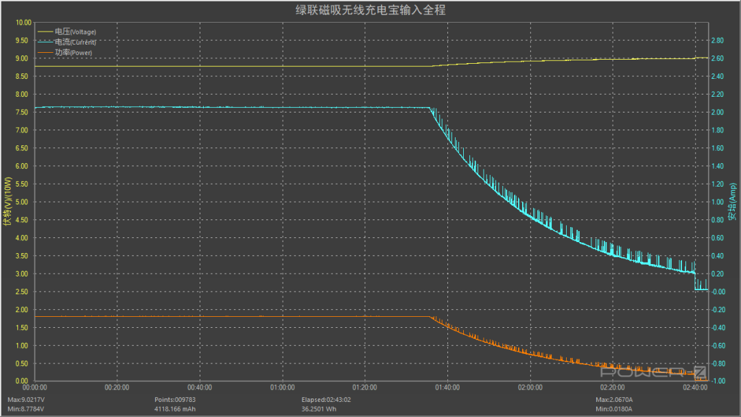Click the 02:20:00 time axis label
The width and height of the screenshot is (741, 417).
click(x=613, y=388)
